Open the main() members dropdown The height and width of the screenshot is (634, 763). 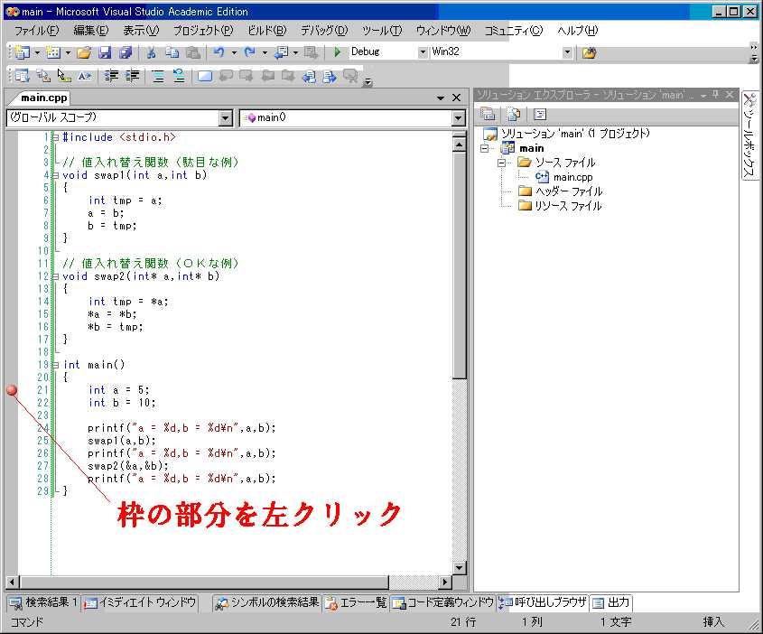tap(458, 118)
